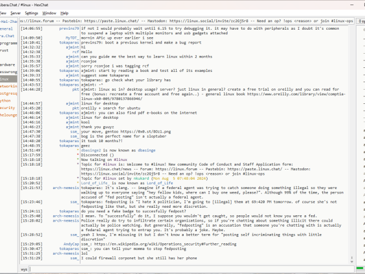Switch to the #hardware channel
This screenshot has width=365, height=274.
click(7, 65)
